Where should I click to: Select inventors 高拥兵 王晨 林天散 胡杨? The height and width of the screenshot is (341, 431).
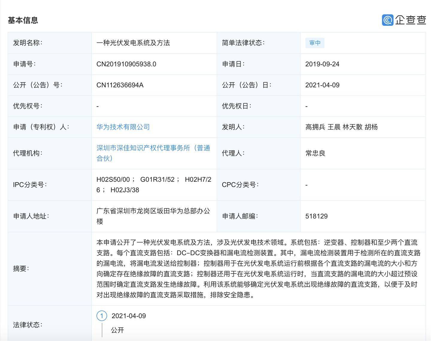pos(342,127)
